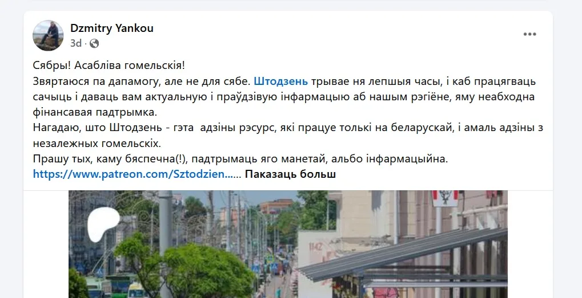Click the greeting line Сябры! Асабліва гомельскія!
Image resolution: width=582 pixels, height=298 pixels.
coord(109,66)
